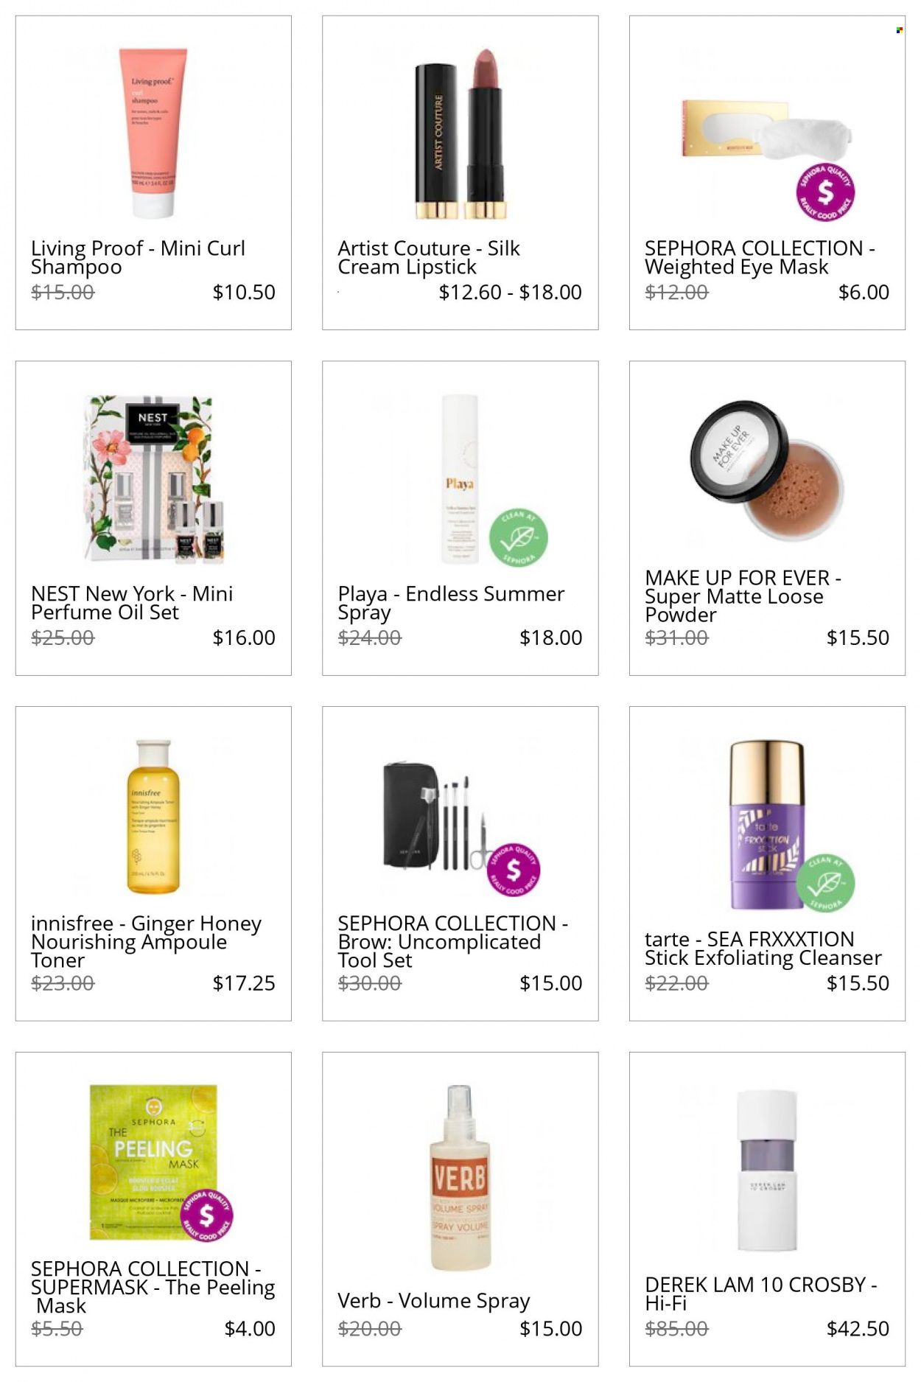Click the DEREK LAM 10 CROSBY Hi-Fi title
This screenshot has height=1382, width=921.
tap(760, 1294)
